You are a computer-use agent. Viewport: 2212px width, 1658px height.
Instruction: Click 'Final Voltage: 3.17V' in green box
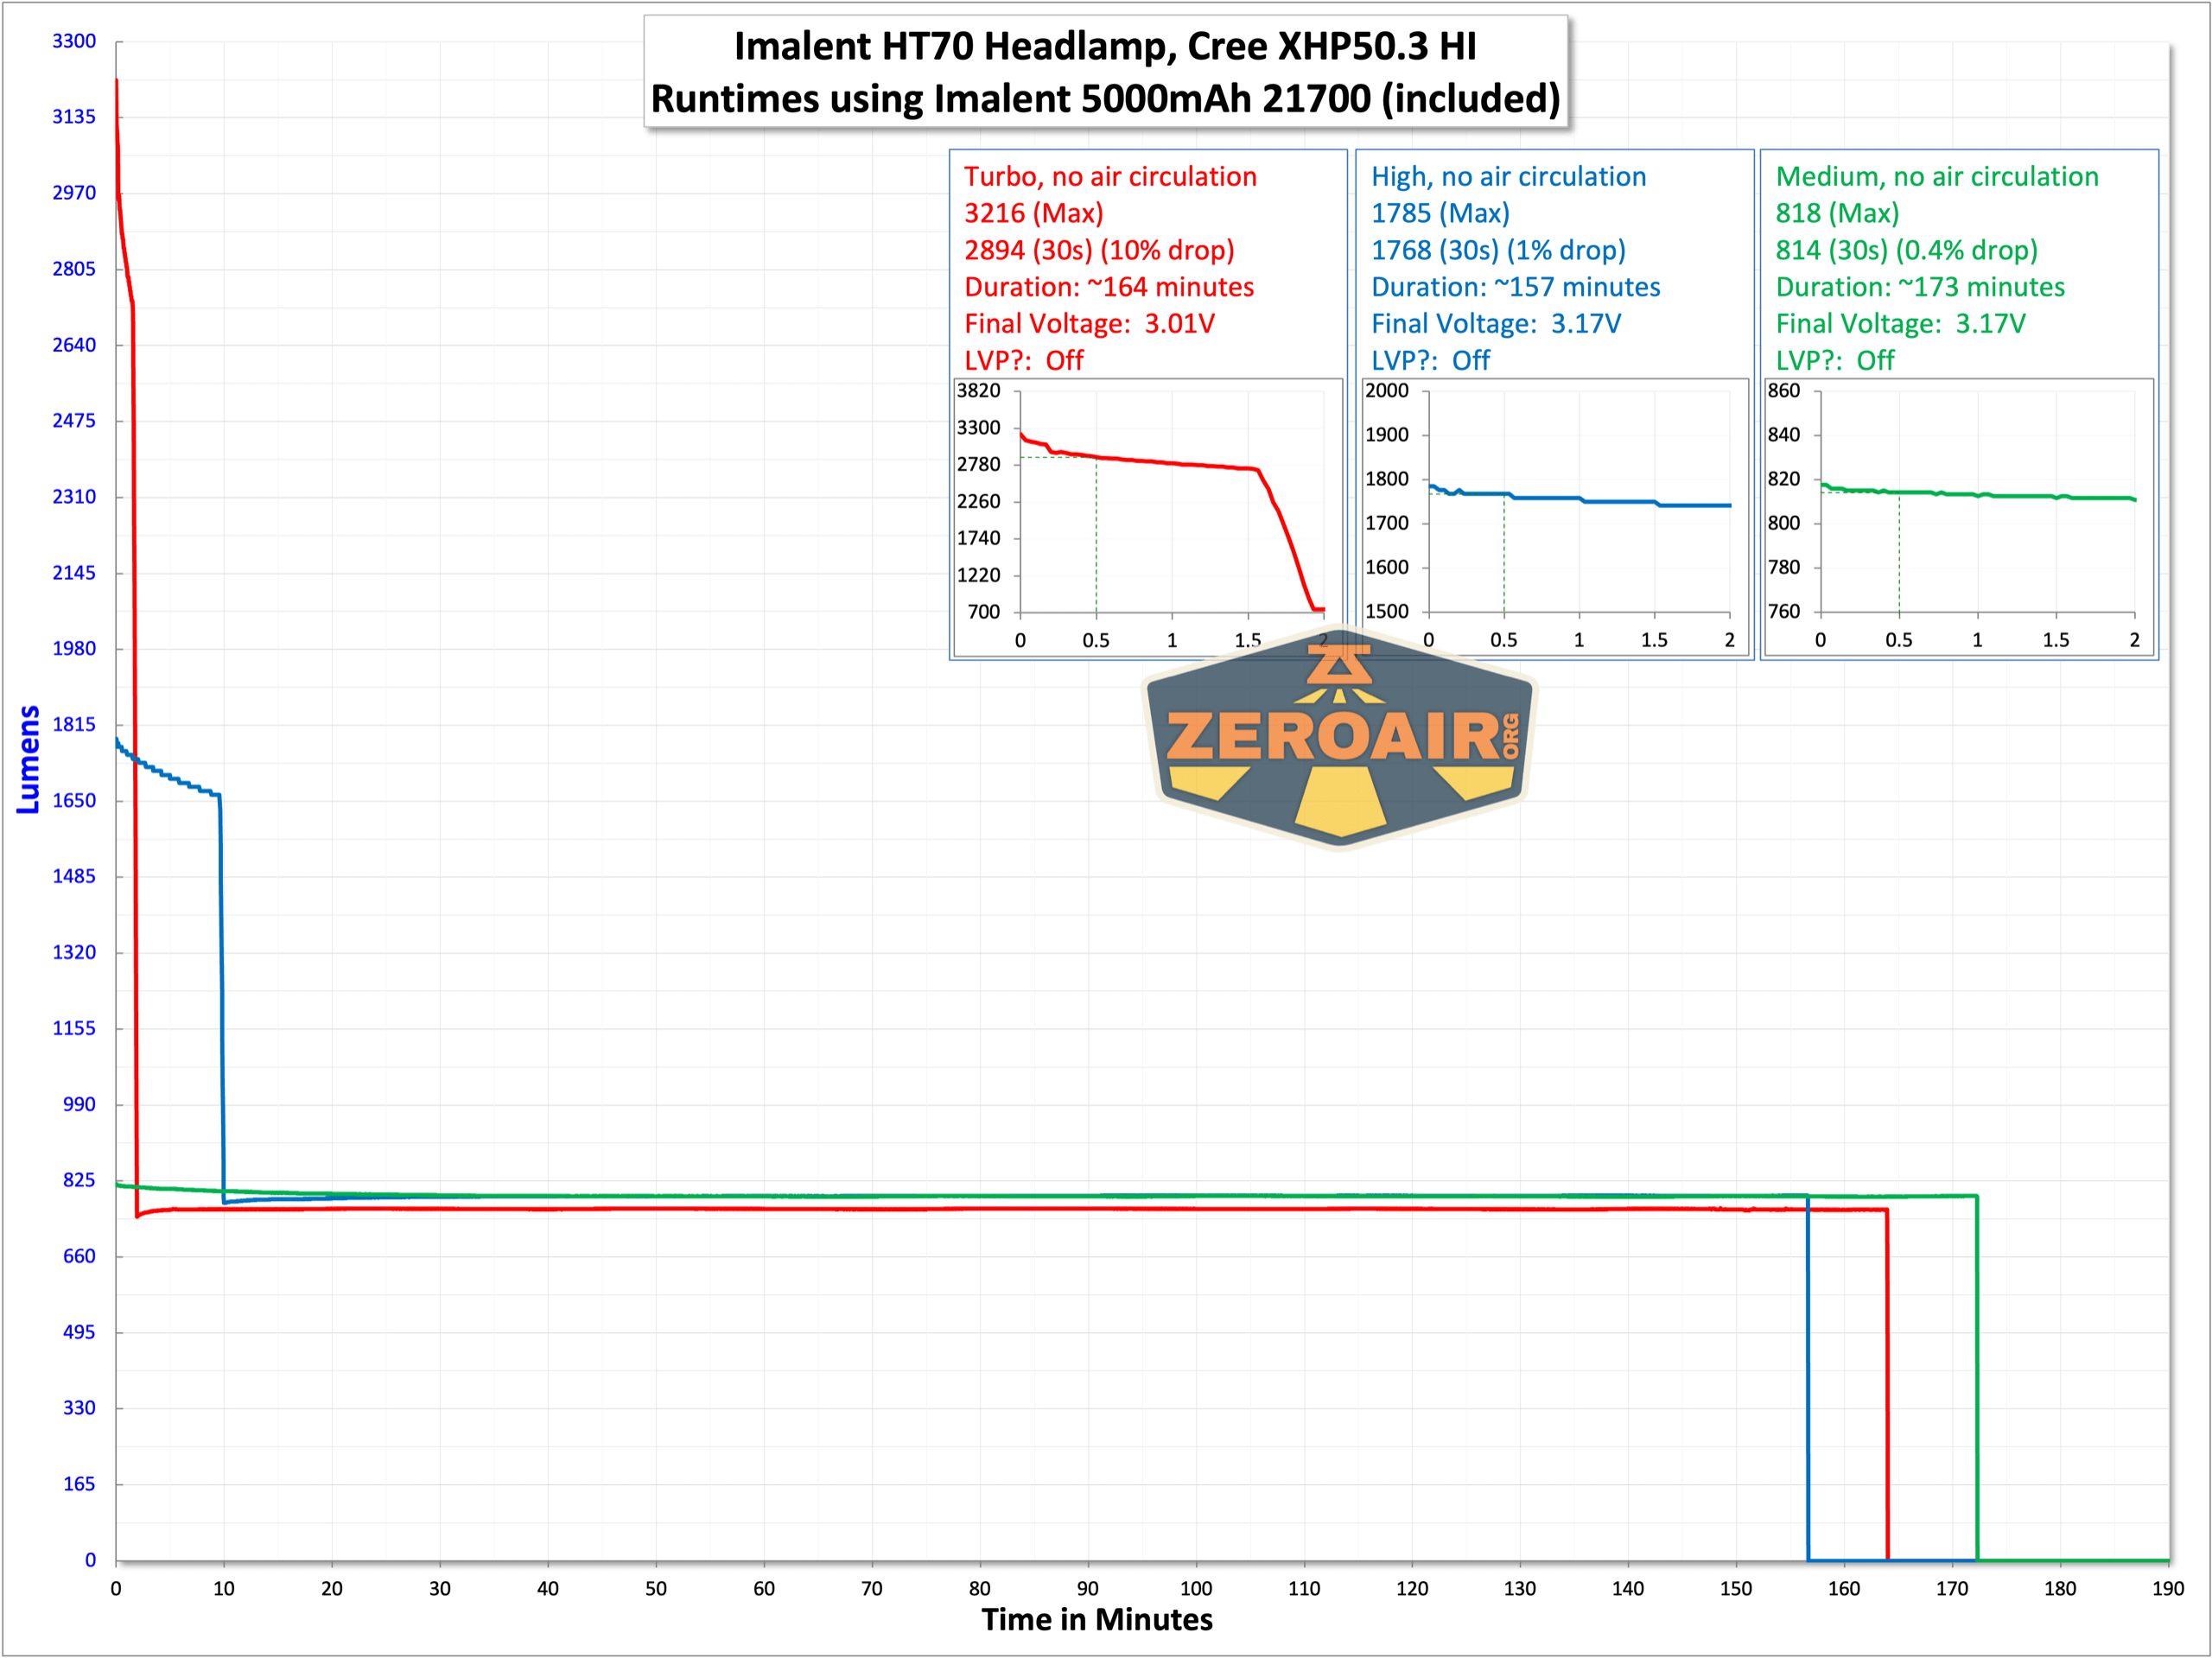[1900, 324]
